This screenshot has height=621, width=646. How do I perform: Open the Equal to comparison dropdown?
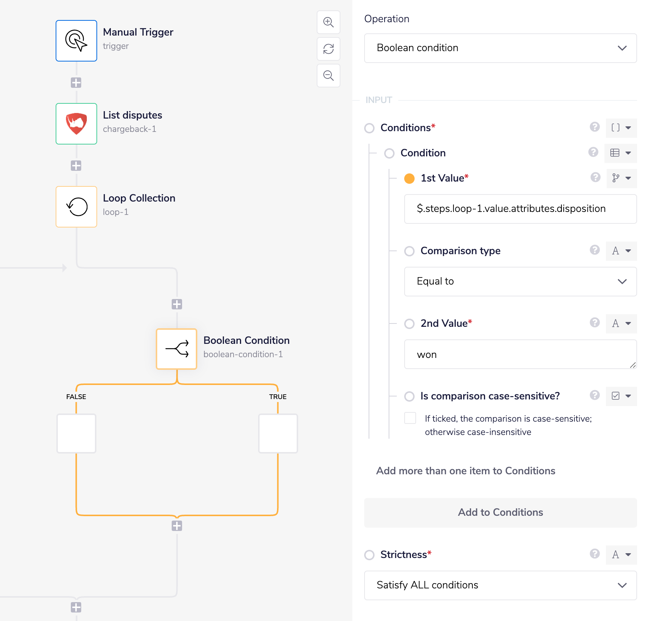click(x=520, y=282)
